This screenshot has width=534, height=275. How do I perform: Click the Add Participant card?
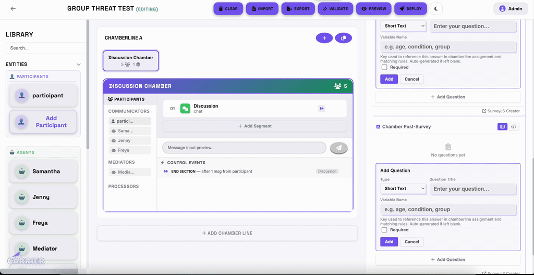click(43, 122)
